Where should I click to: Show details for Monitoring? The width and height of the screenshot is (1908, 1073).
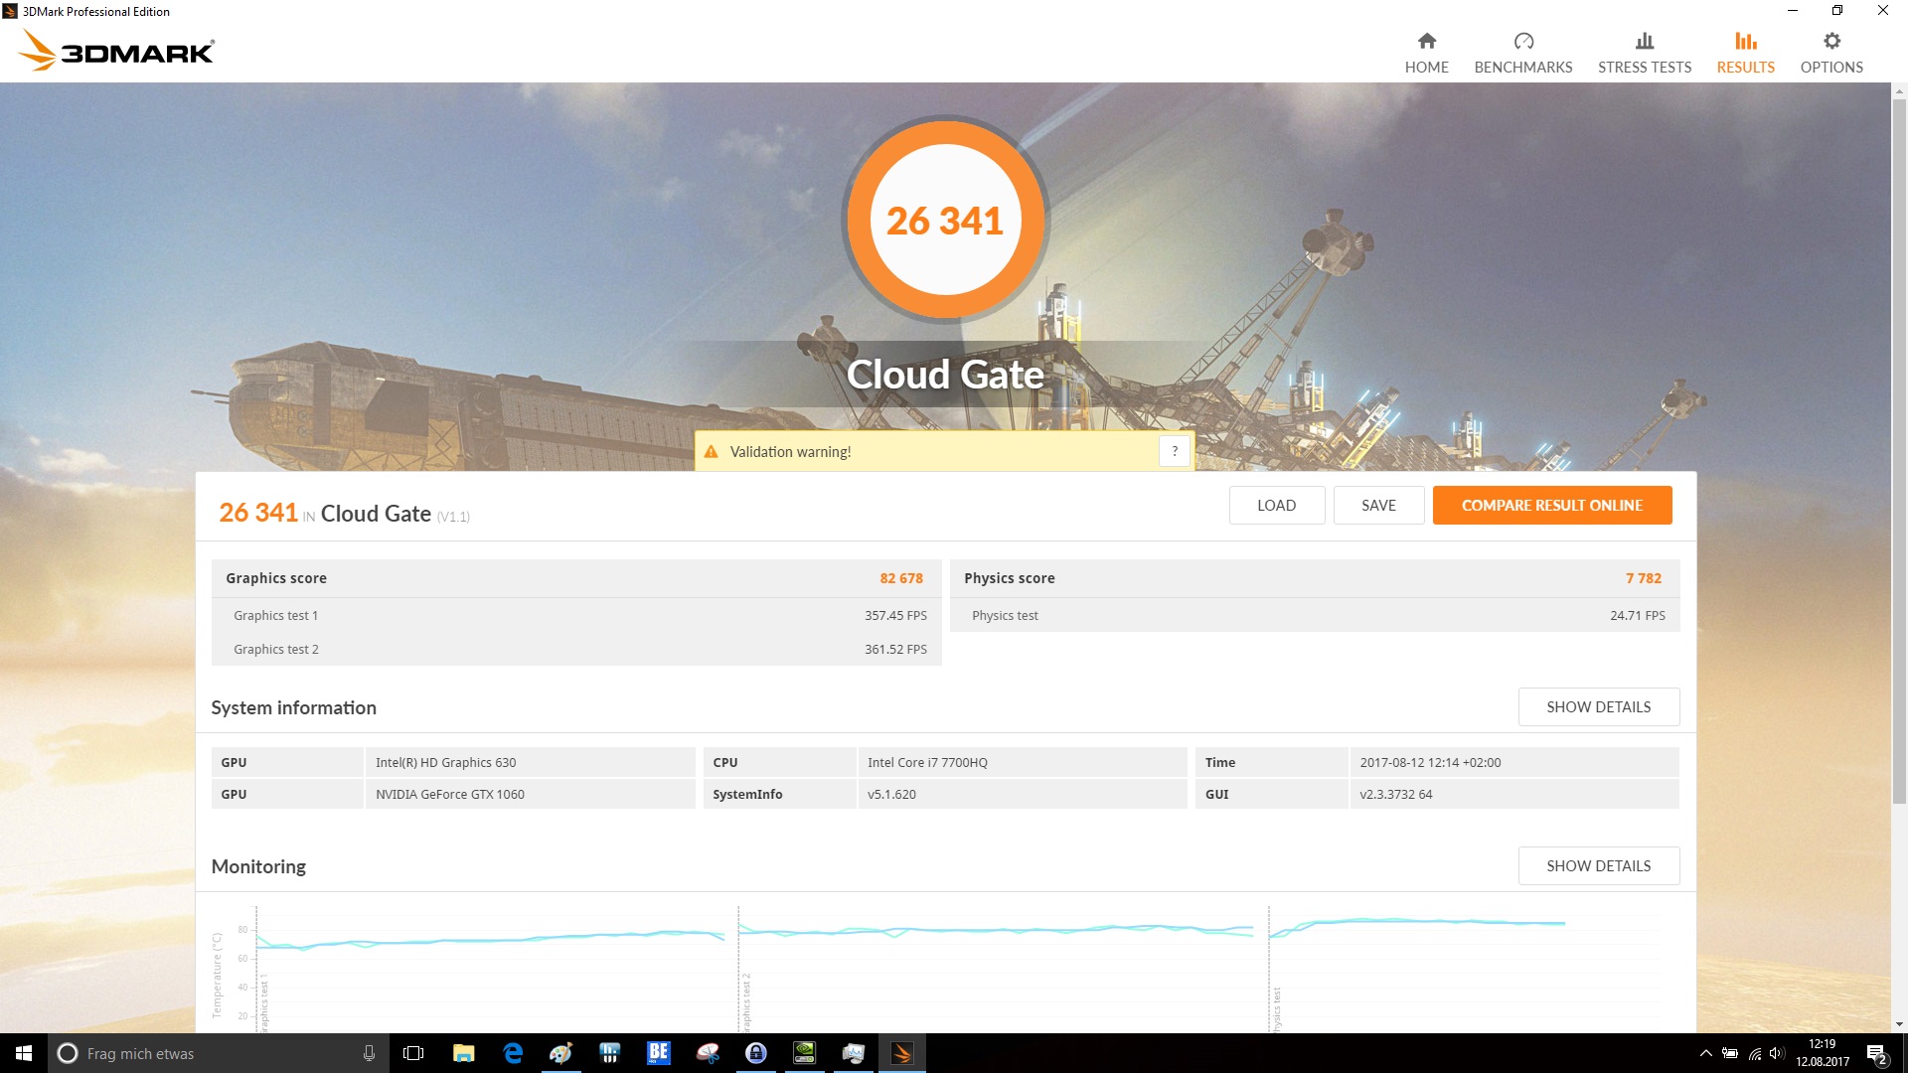click(x=1598, y=865)
